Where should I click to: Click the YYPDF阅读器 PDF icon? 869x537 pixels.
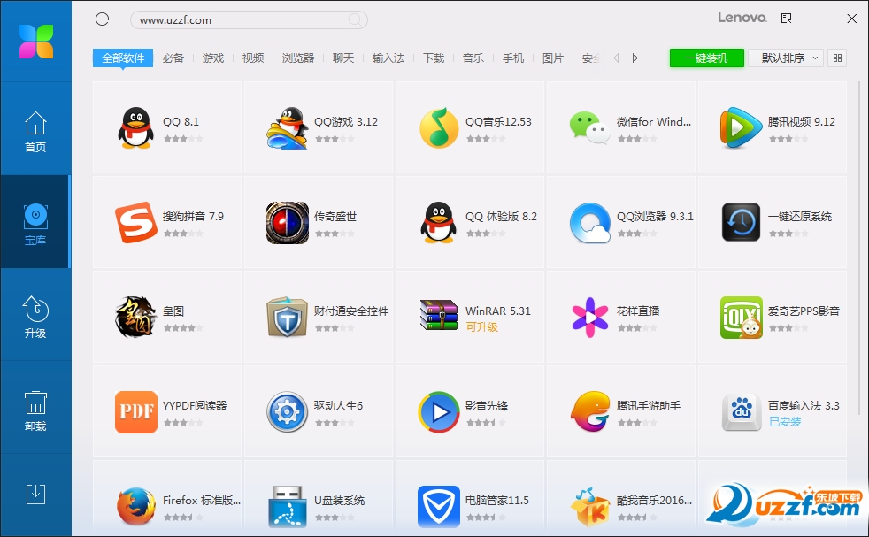click(135, 411)
